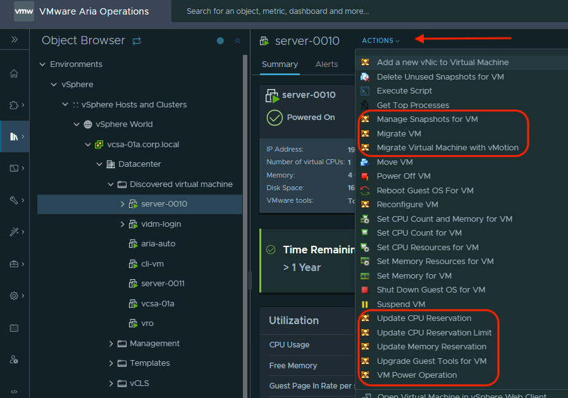Image resolution: width=568 pixels, height=398 pixels.
Task: Click the Move VM icon
Action: pyautogui.click(x=365, y=162)
